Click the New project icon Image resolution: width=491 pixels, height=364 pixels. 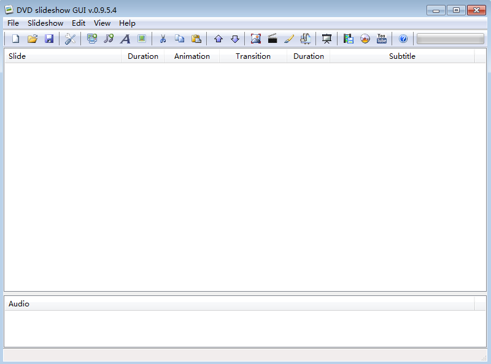point(16,39)
